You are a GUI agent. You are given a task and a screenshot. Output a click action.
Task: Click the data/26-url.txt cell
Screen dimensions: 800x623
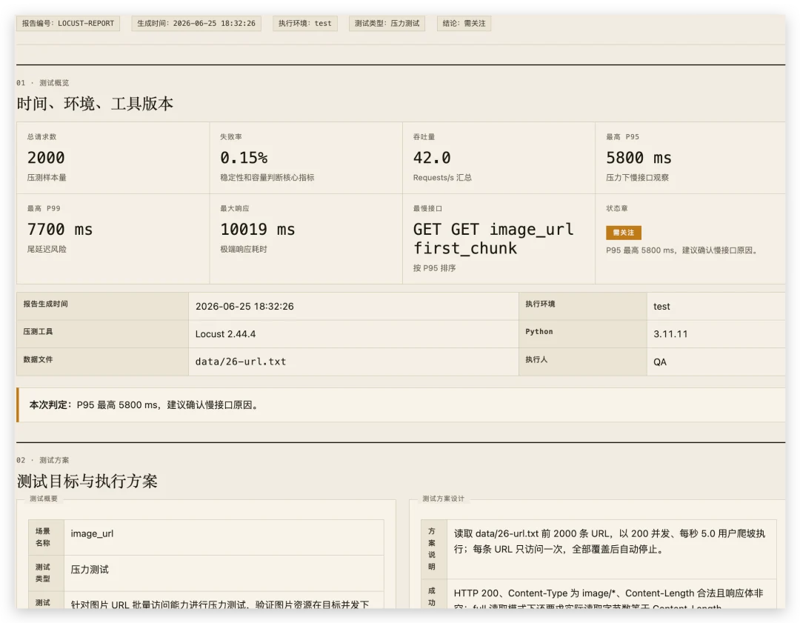tap(353, 362)
